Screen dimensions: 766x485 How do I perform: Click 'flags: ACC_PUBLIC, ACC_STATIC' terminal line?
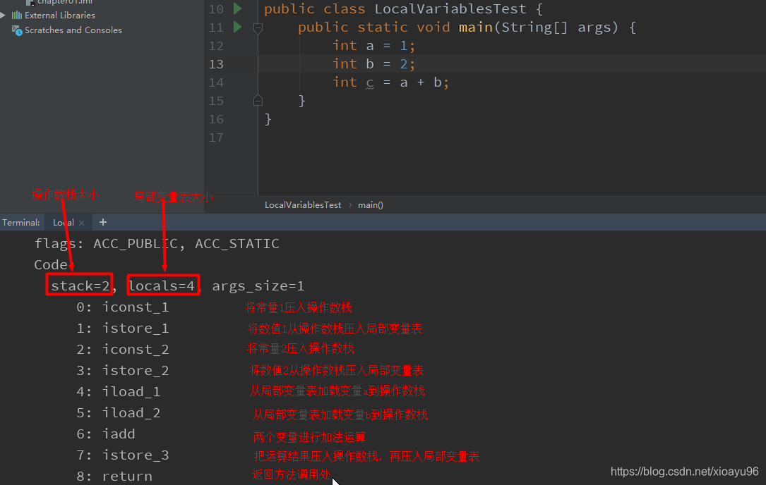(x=157, y=243)
